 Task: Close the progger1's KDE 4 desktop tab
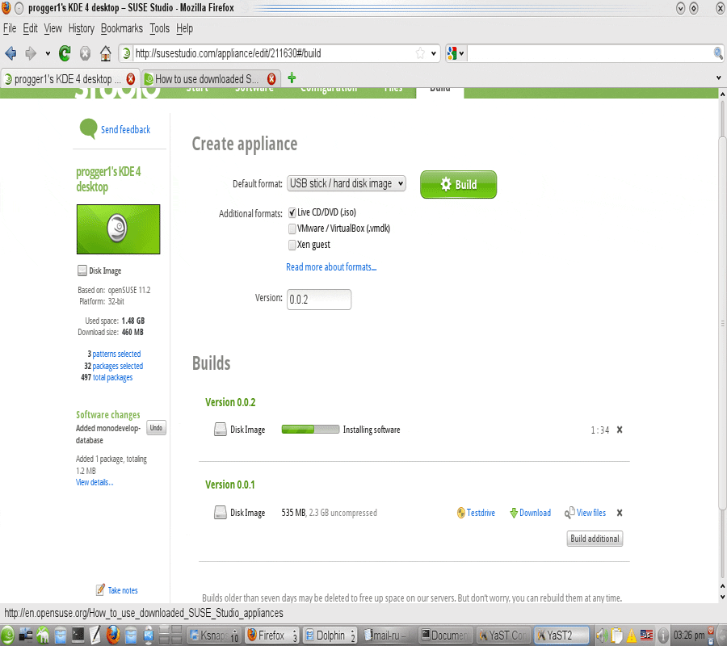[x=131, y=79]
